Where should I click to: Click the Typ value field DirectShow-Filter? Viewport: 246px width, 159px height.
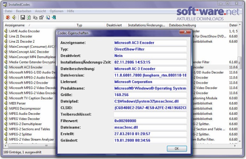[x=150, y=49]
